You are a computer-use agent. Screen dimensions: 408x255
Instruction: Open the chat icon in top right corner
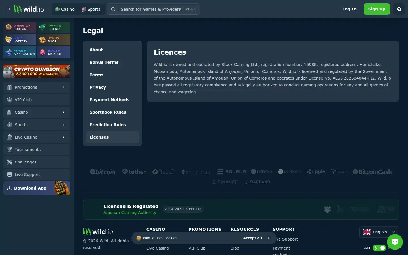[x=399, y=9]
